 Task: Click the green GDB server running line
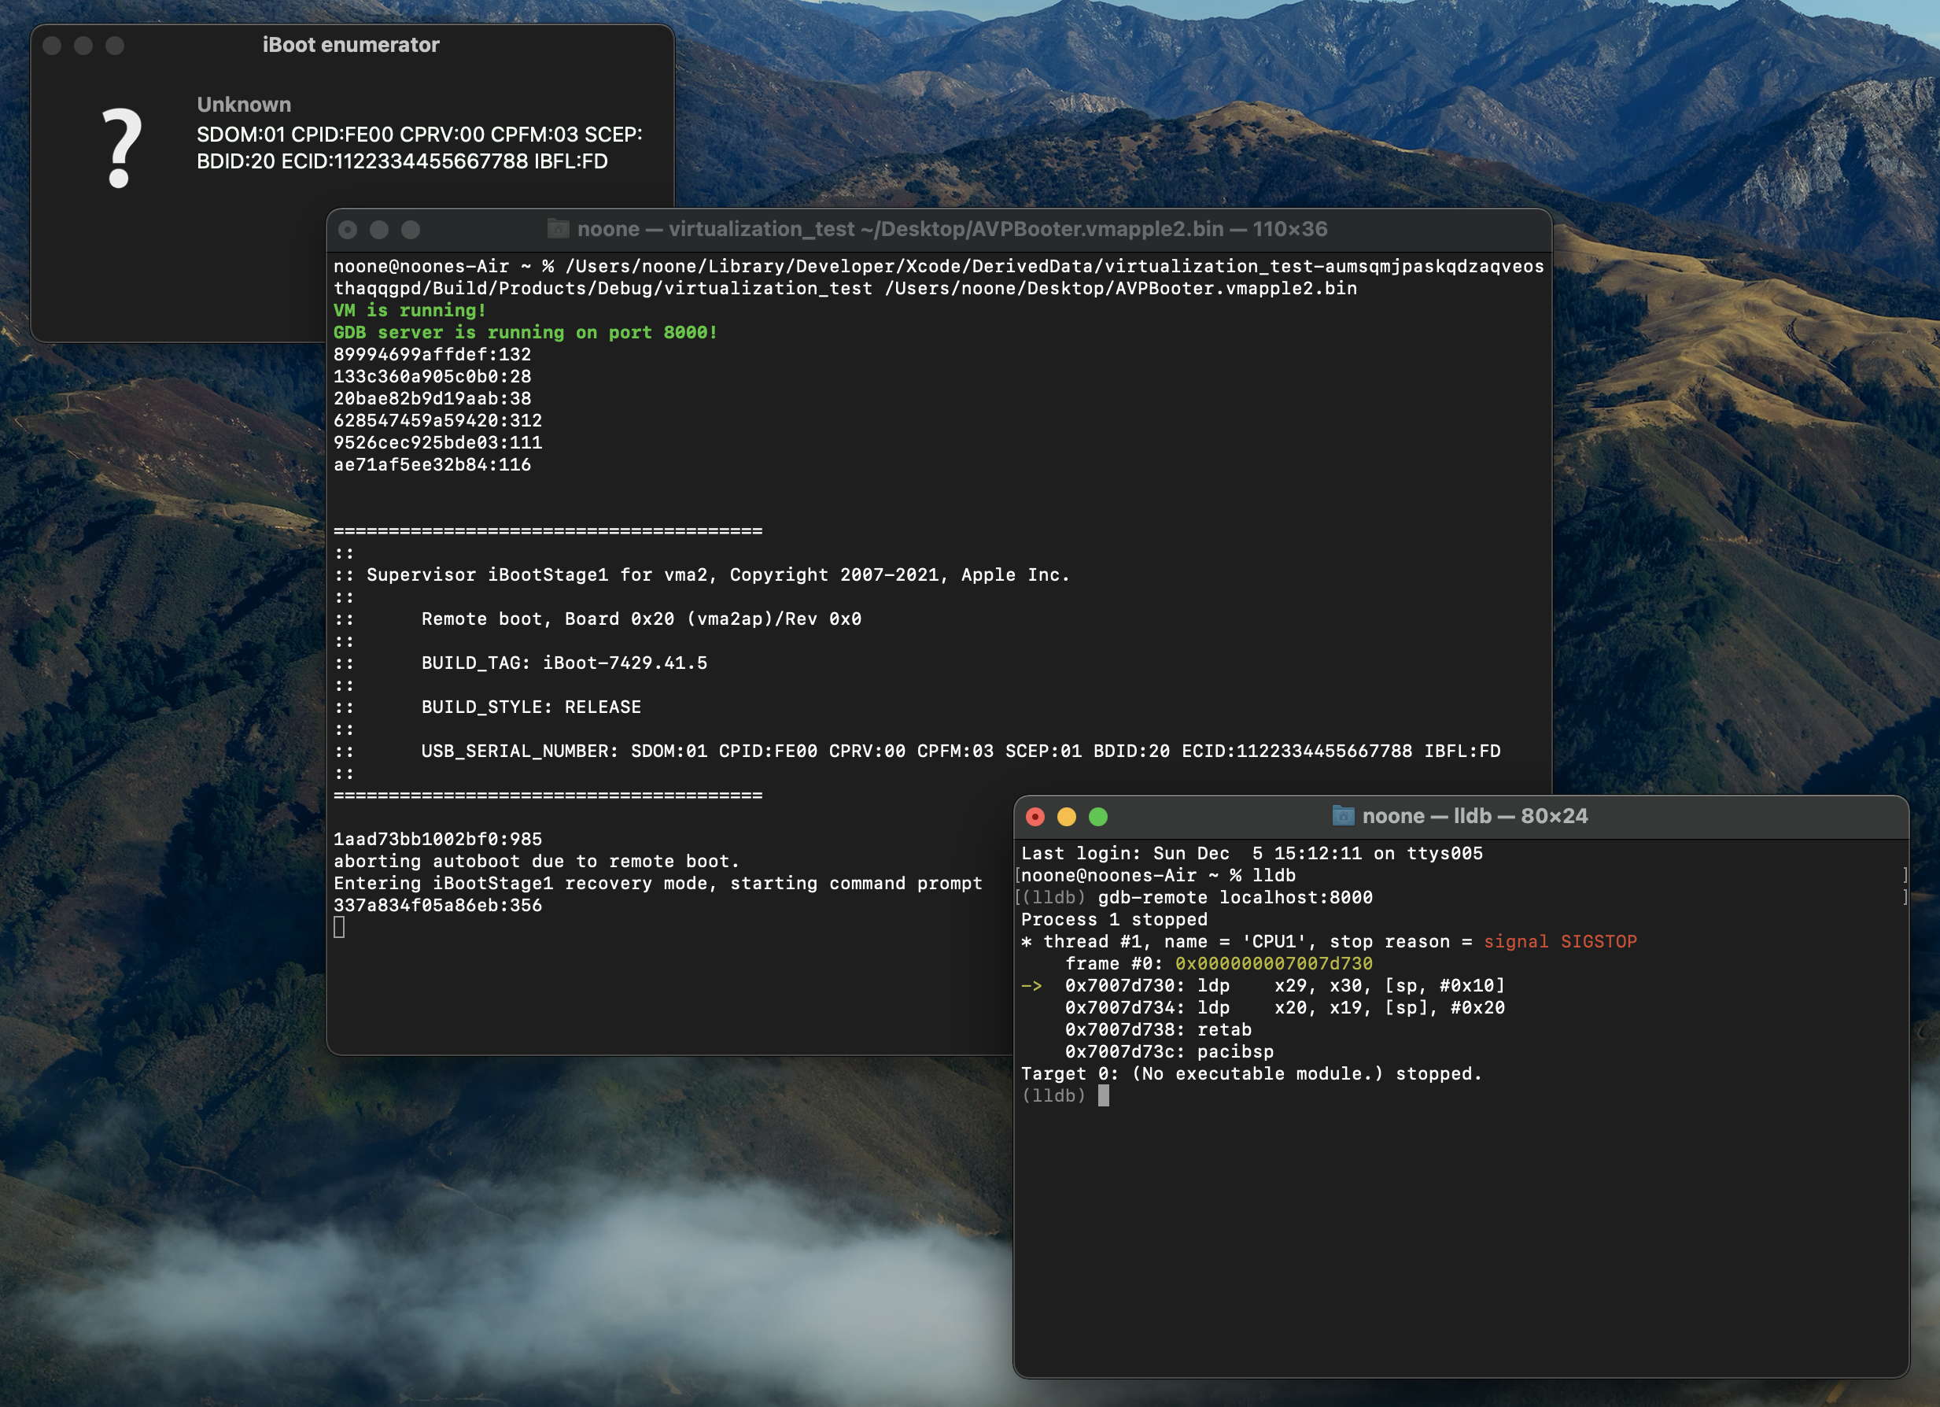[526, 332]
